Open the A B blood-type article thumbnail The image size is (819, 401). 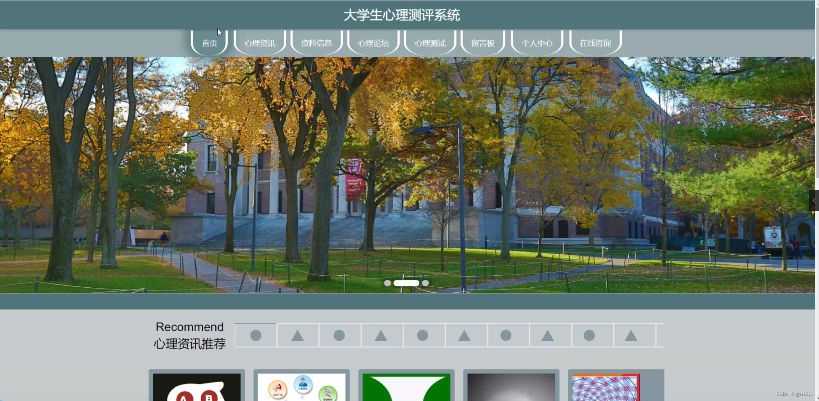pos(197,387)
